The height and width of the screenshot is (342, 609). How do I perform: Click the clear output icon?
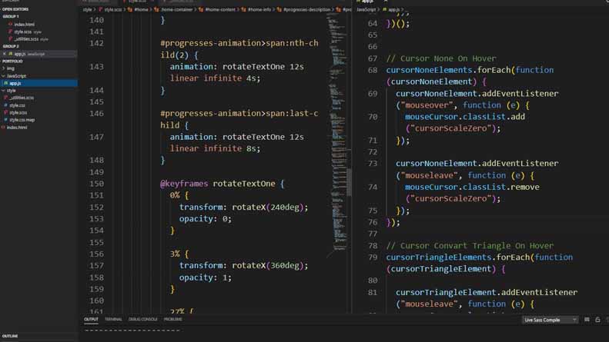587,320
